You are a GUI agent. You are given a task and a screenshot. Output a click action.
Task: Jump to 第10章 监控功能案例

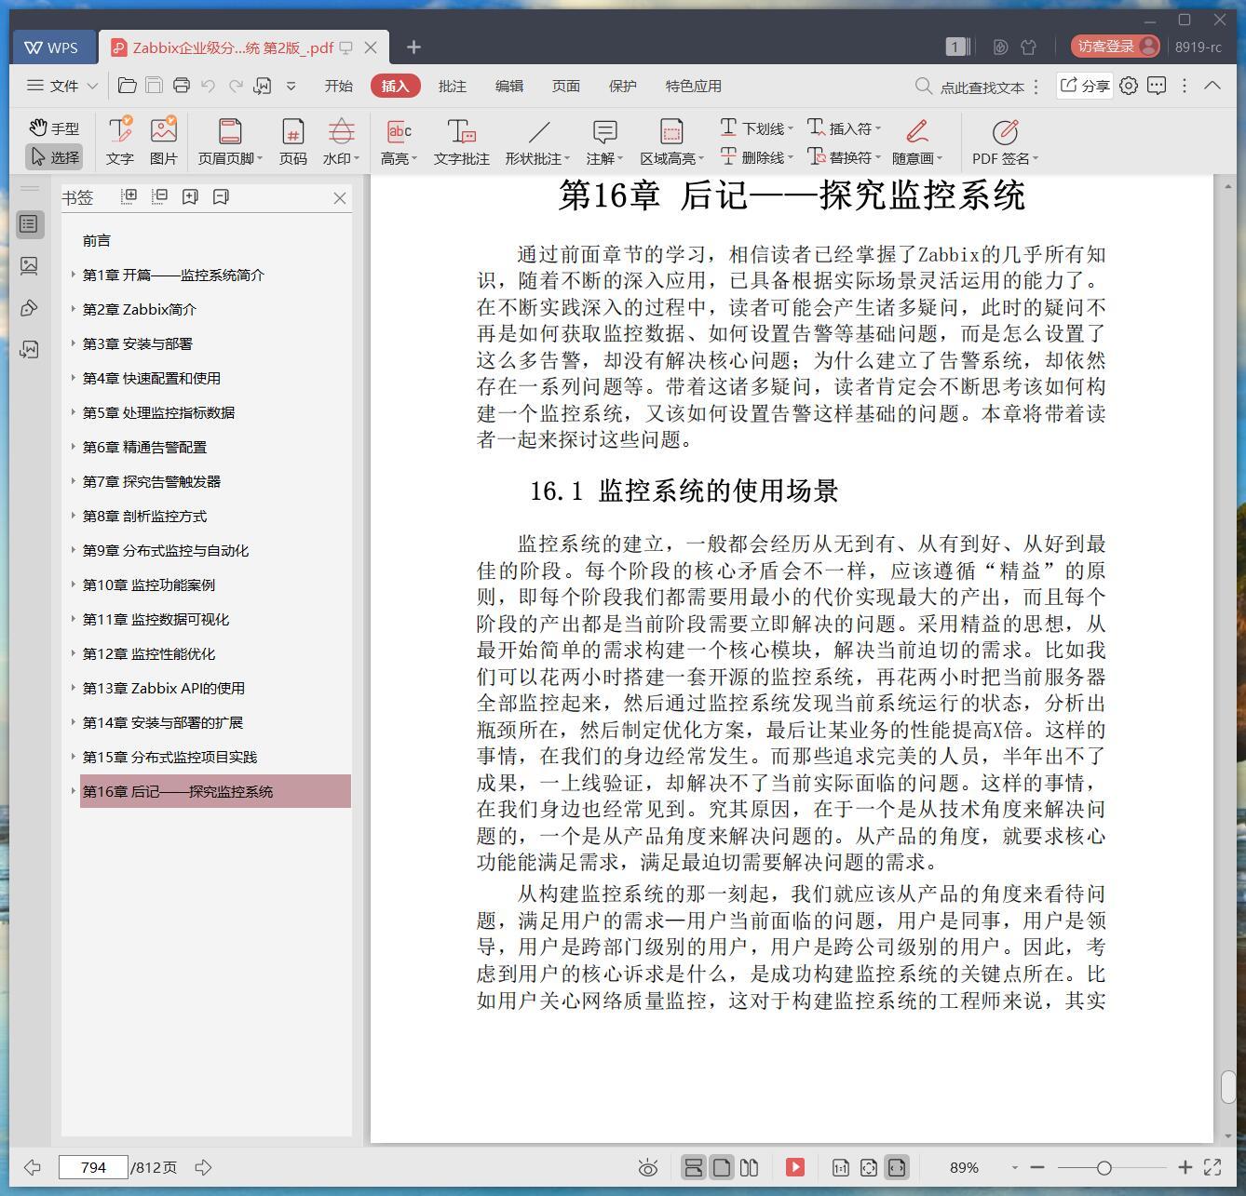(148, 585)
